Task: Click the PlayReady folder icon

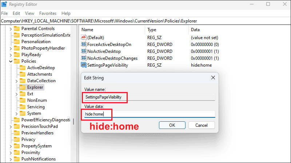Action: pos(17,55)
